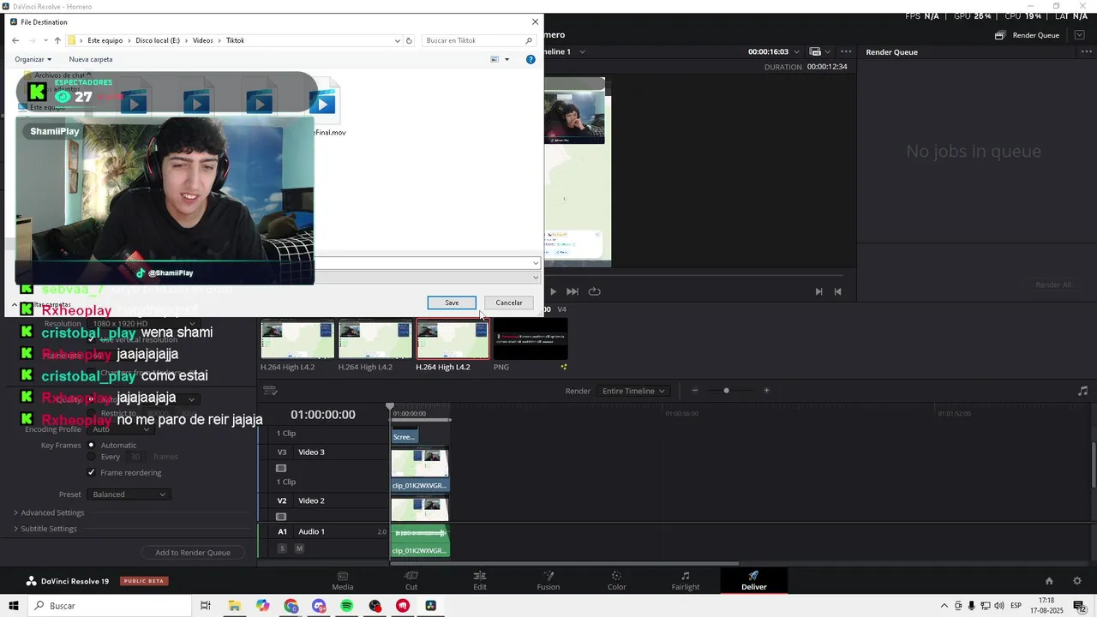Solo the Audio 1 track

click(282, 548)
